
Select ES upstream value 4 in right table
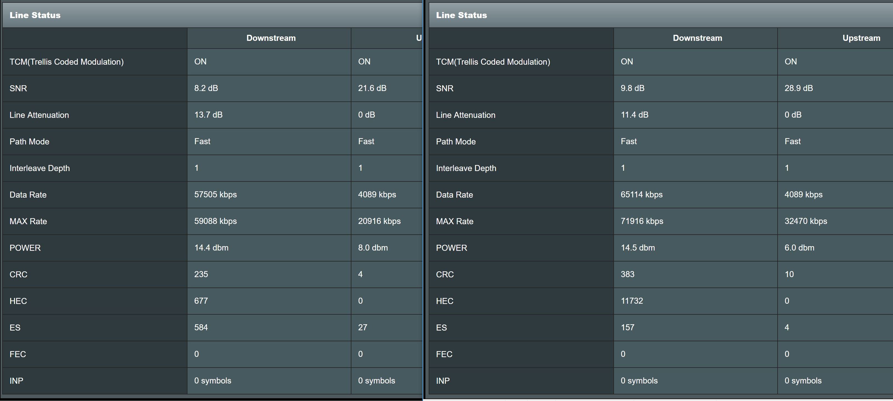click(787, 328)
